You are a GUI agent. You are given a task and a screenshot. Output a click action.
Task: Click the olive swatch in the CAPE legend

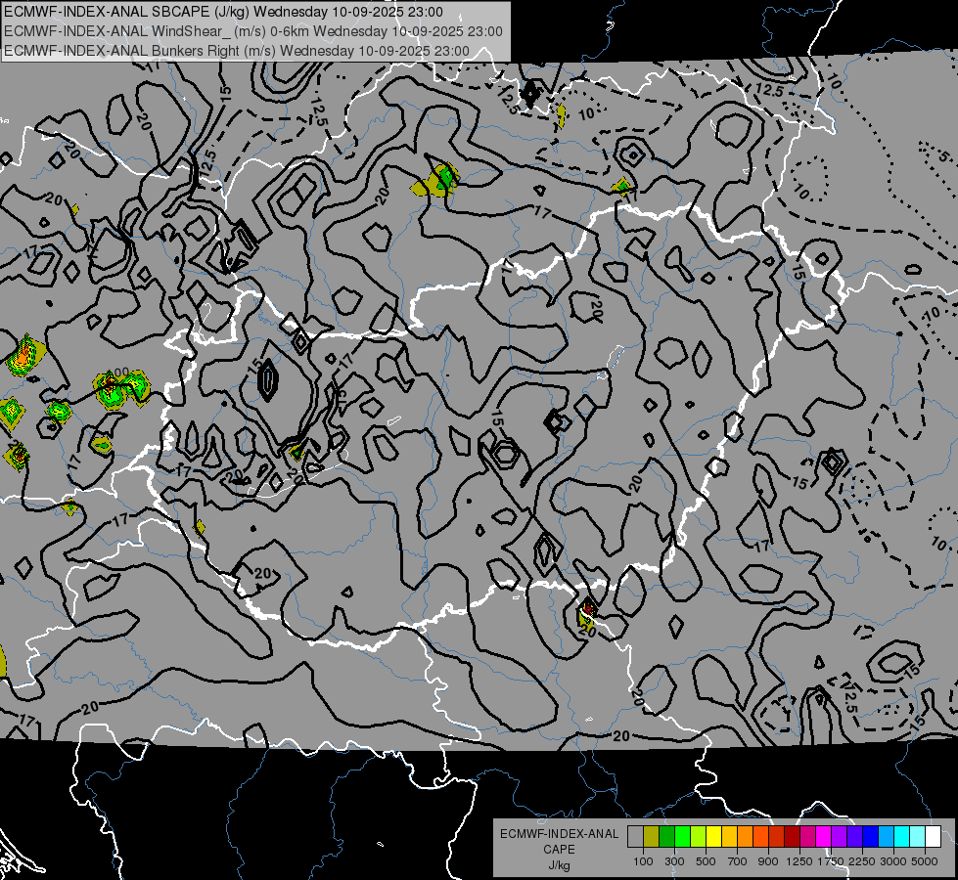[x=652, y=836]
